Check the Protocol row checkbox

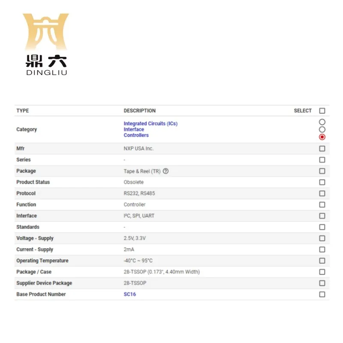coord(322,193)
